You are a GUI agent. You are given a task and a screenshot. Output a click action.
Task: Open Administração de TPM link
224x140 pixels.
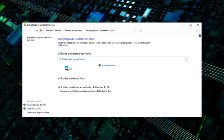coord(37,105)
